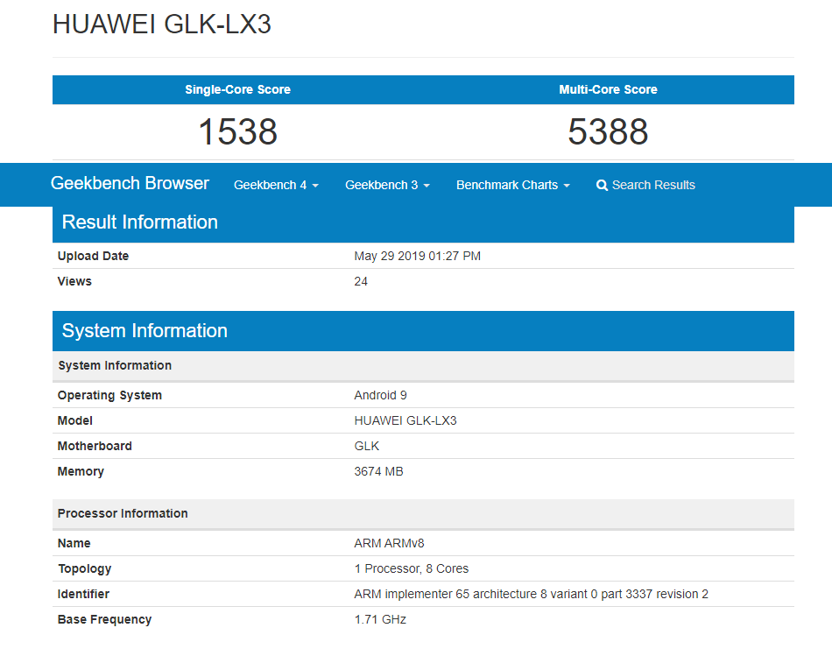The height and width of the screenshot is (649, 832).
Task: Click the blue System Information section header
Action: pos(423,331)
